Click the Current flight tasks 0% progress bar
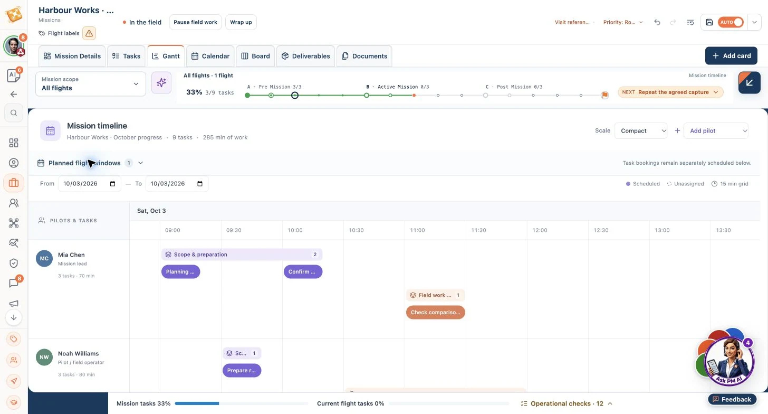768x414 pixels. (449, 403)
